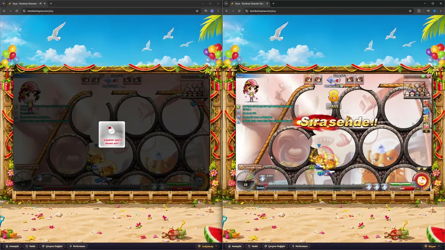Select item slot 1 in right game sidebar
Viewport: 445px width, 250px height.
[427, 103]
